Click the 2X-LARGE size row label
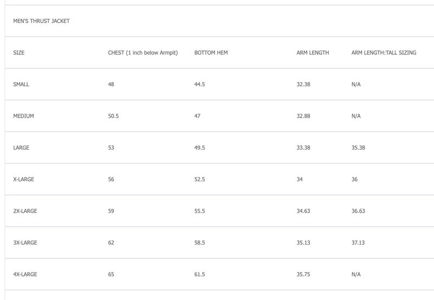The height and width of the screenshot is (300, 434). pyautogui.click(x=25, y=211)
